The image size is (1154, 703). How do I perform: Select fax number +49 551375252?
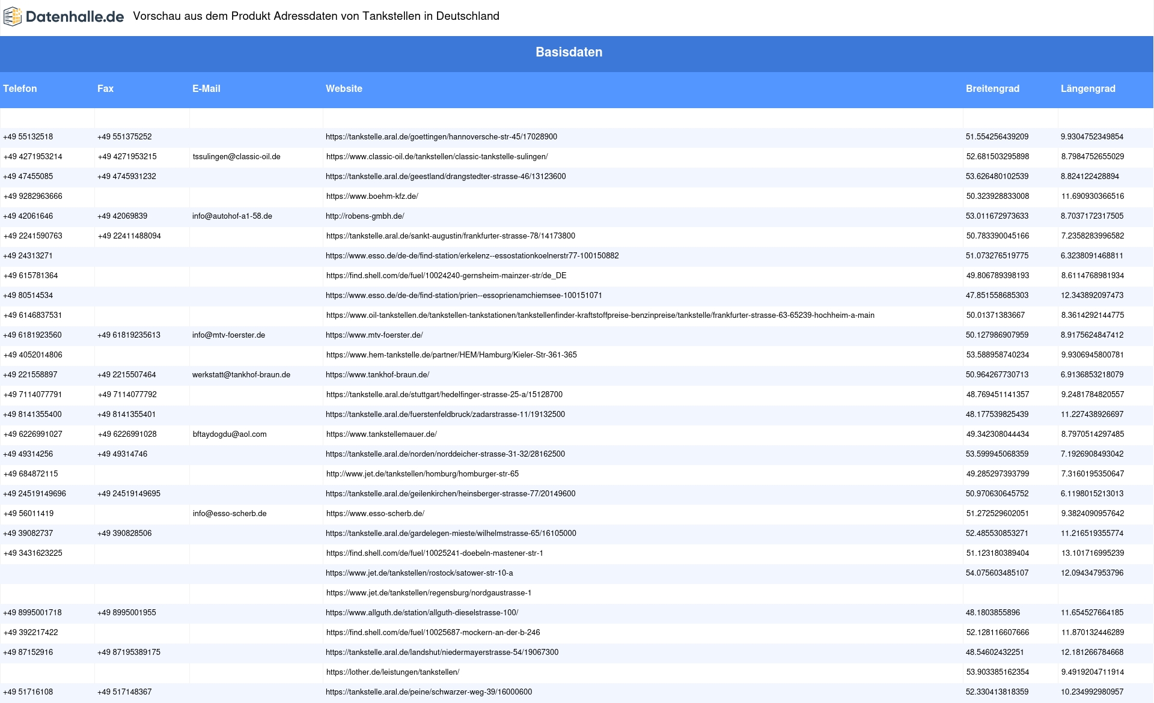(x=124, y=137)
